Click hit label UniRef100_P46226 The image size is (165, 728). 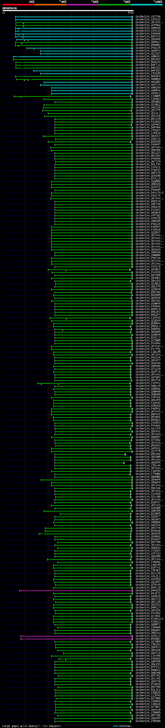point(148,224)
